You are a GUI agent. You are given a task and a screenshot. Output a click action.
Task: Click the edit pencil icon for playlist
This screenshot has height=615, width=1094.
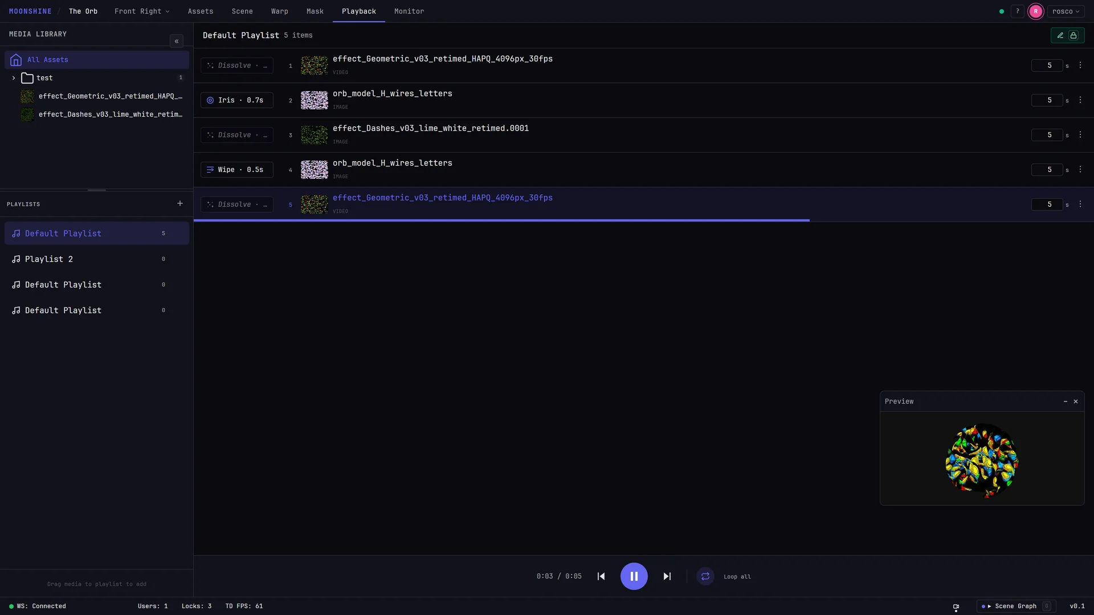tap(1060, 35)
